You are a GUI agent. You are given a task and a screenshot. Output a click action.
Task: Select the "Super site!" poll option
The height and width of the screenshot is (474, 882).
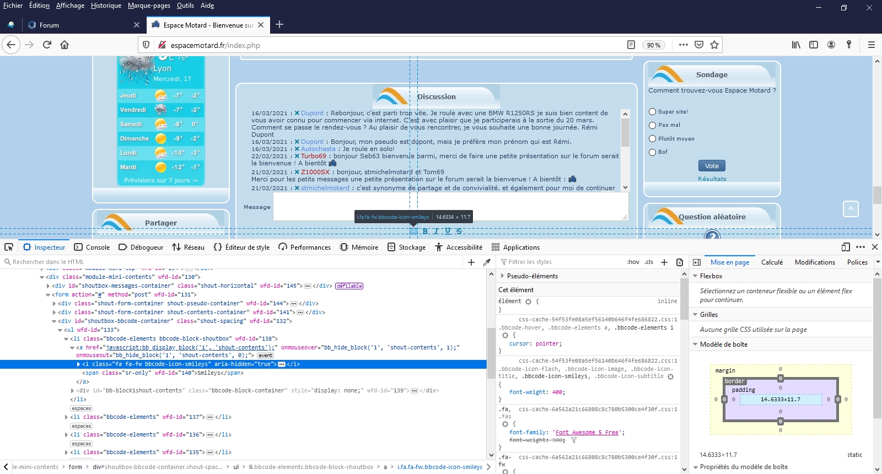point(653,112)
